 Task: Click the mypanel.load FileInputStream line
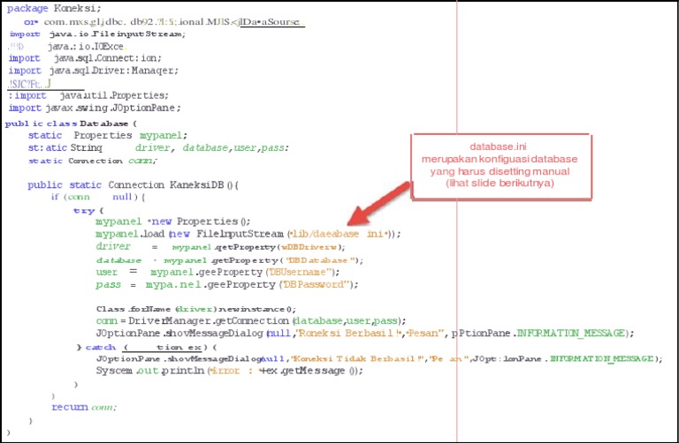(248, 234)
